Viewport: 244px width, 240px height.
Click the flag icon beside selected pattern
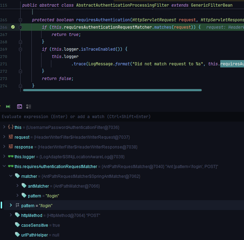(x=17, y=205)
